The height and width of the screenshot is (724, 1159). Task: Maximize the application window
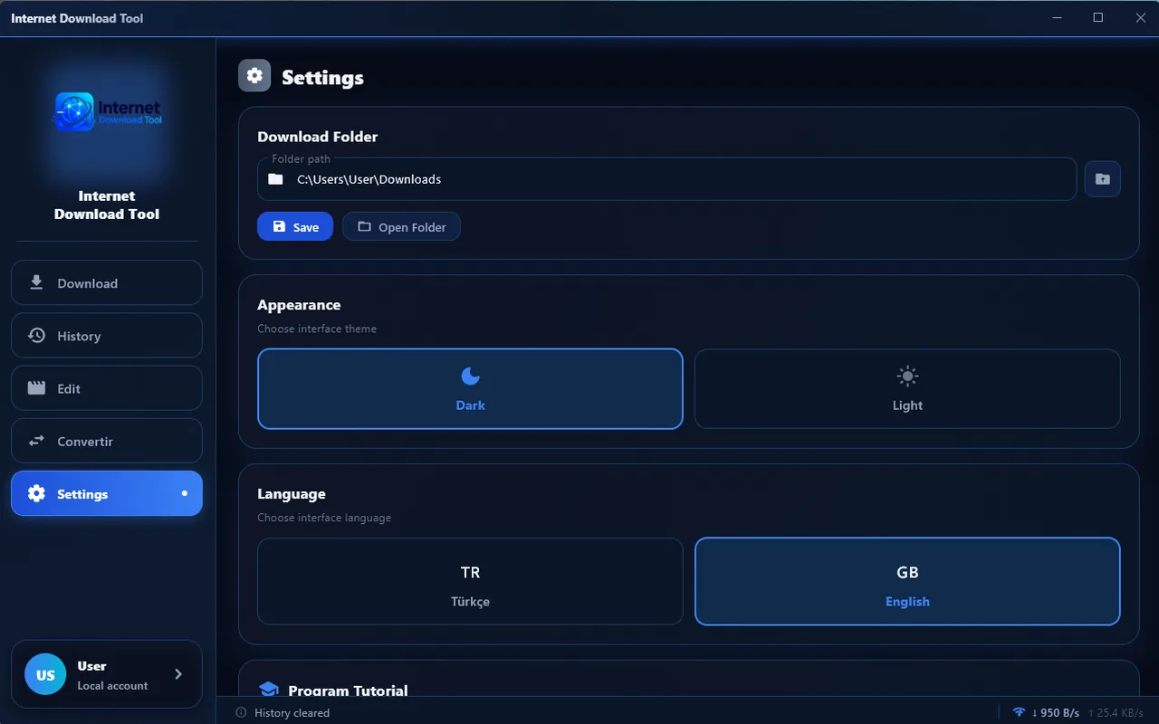(x=1098, y=17)
